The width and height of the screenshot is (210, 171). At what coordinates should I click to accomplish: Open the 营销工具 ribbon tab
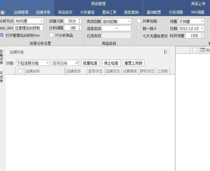pyautogui.click(x=109, y=12)
